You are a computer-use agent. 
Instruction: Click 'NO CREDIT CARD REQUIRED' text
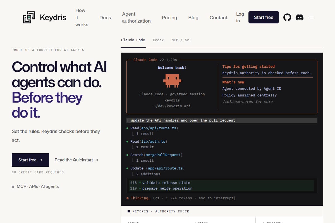click(x=38, y=173)
